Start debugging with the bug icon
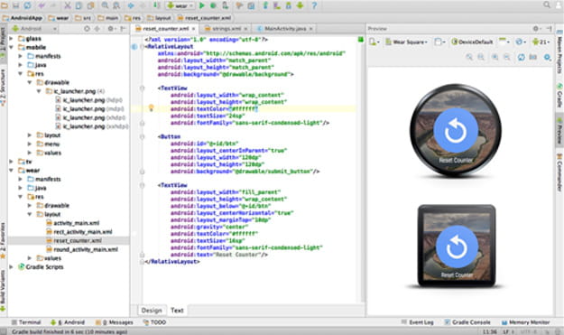Image resolution: width=564 pixels, height=335 pixels. (213, 5)
